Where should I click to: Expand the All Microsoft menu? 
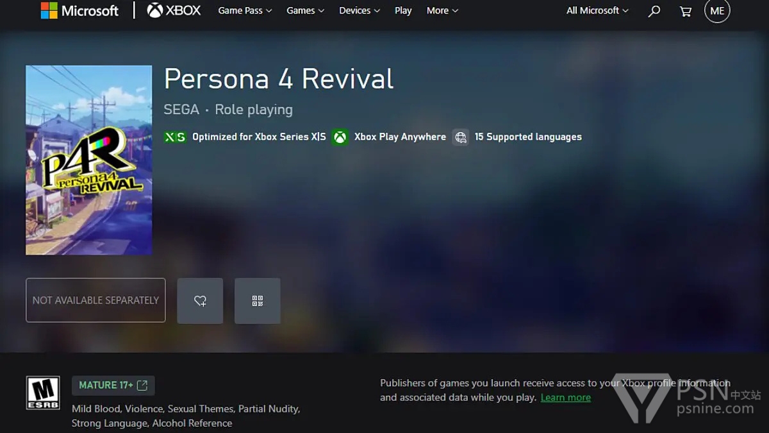click(x=597, y=10)
